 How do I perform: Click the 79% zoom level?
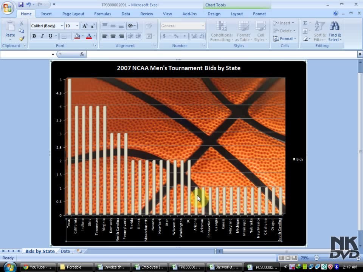(x=304, y=258)
